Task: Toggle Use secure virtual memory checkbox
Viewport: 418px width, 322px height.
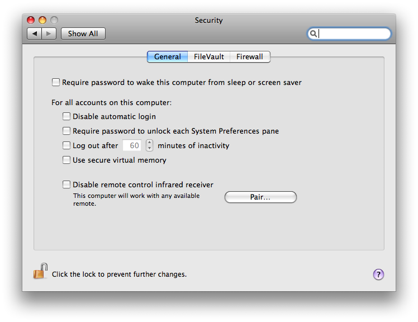Action: (x=66, y=160)
